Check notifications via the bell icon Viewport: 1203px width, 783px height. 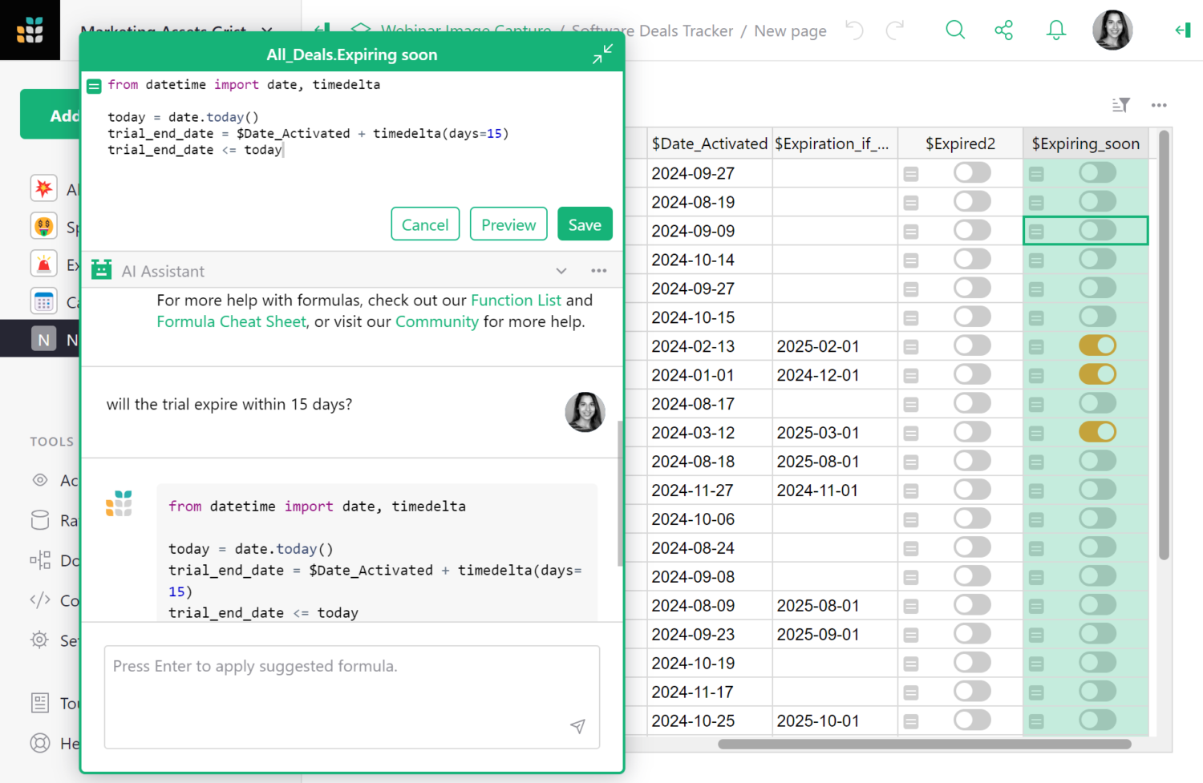click(1055, 30)
